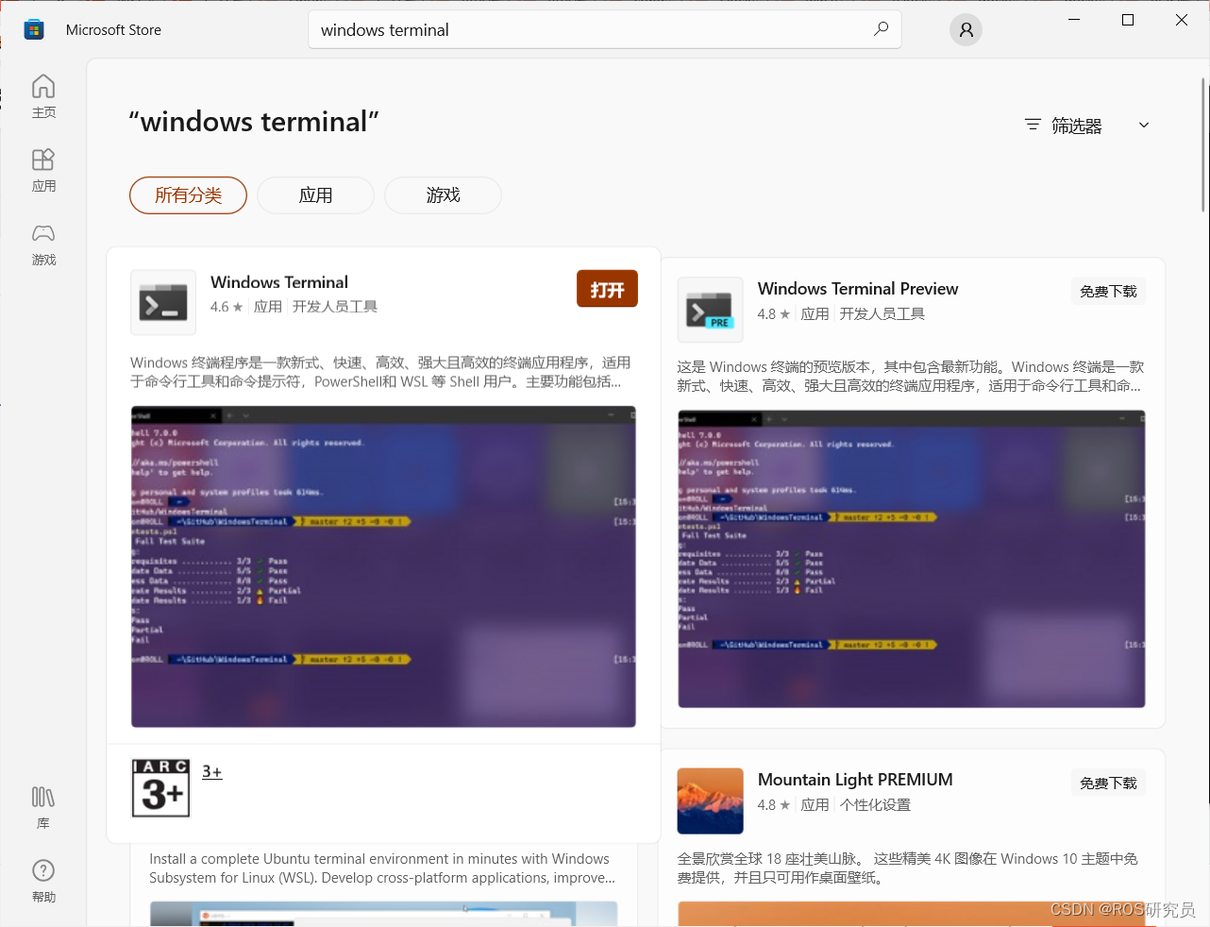Click the 'Windows Terminal Preview' title
Image resolution: width=1210 pixels, height=927 pixels.
coord(858,289)
